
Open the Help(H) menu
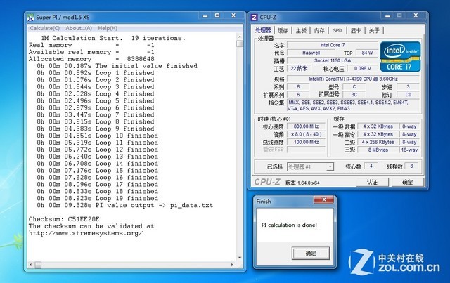108,27
